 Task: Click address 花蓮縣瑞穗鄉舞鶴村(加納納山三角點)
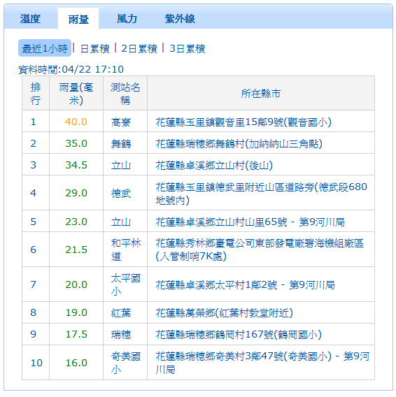tap(239, 144)
